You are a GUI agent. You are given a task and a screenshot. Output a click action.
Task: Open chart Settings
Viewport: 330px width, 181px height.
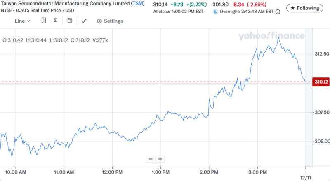[110, 21]
